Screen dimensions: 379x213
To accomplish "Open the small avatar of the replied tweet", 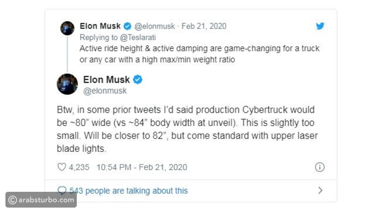I will tap(67, 28).
